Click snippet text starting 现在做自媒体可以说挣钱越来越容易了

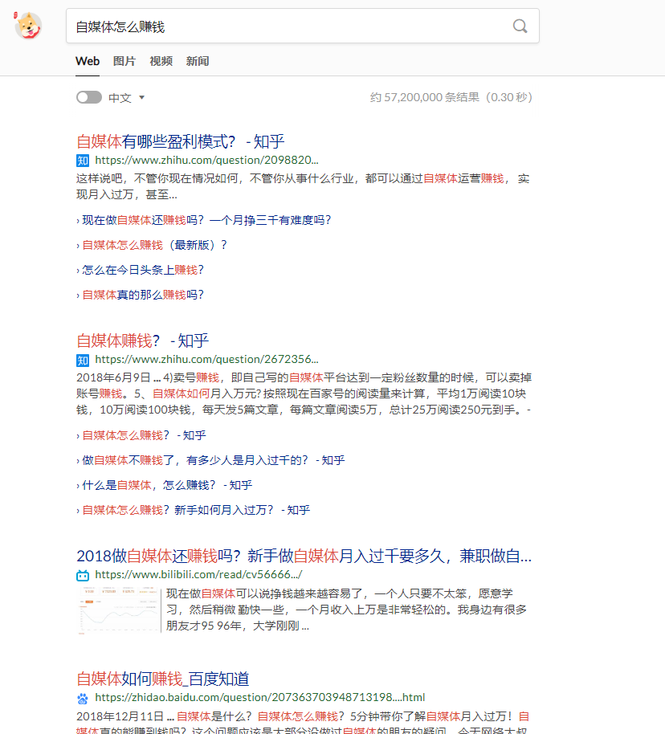click(346, 610)
